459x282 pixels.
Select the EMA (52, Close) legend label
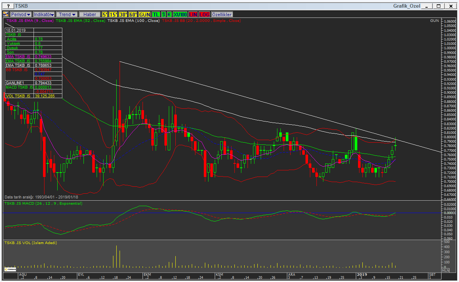tap(81, 21)
